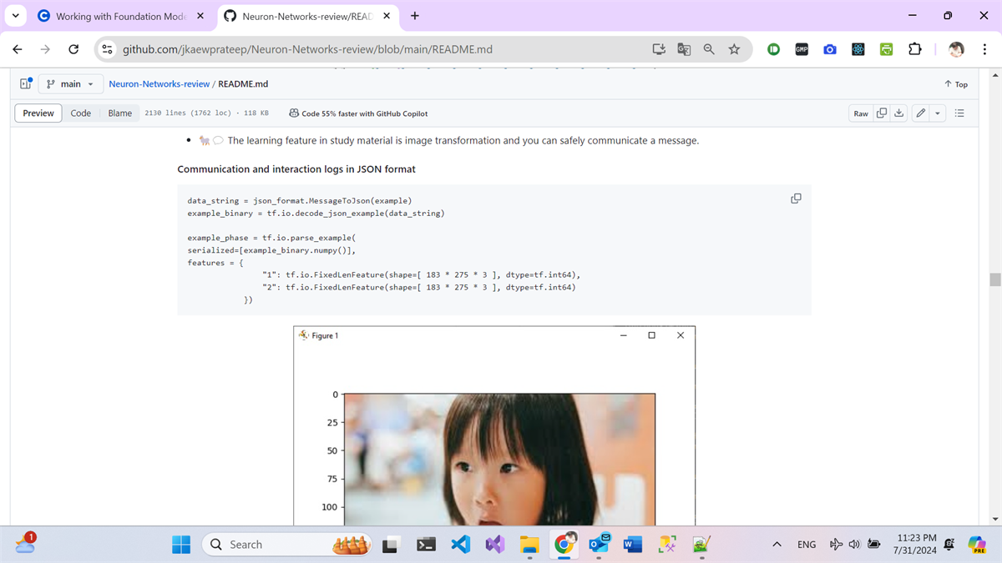Switch to the Code tab
The height and width of the screenshot is (563, 1002).
80,113
